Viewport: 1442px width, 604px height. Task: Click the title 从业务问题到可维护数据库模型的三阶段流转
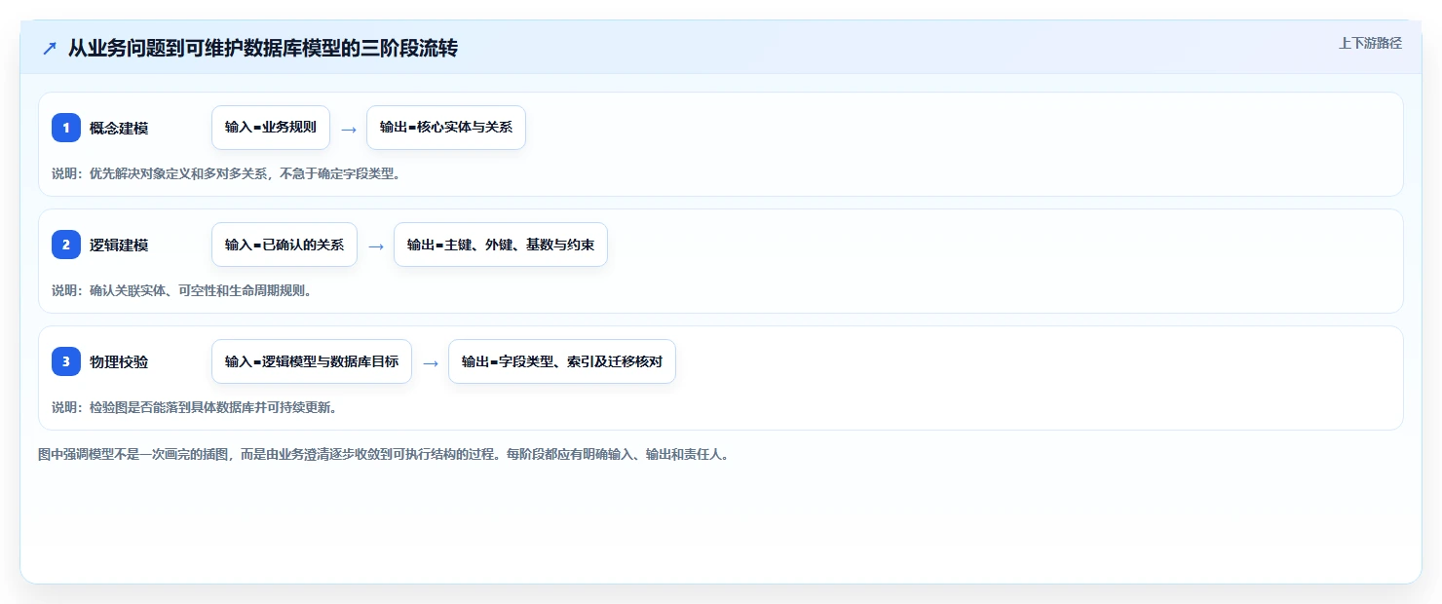pyautogui.click(x=263, y=49)
